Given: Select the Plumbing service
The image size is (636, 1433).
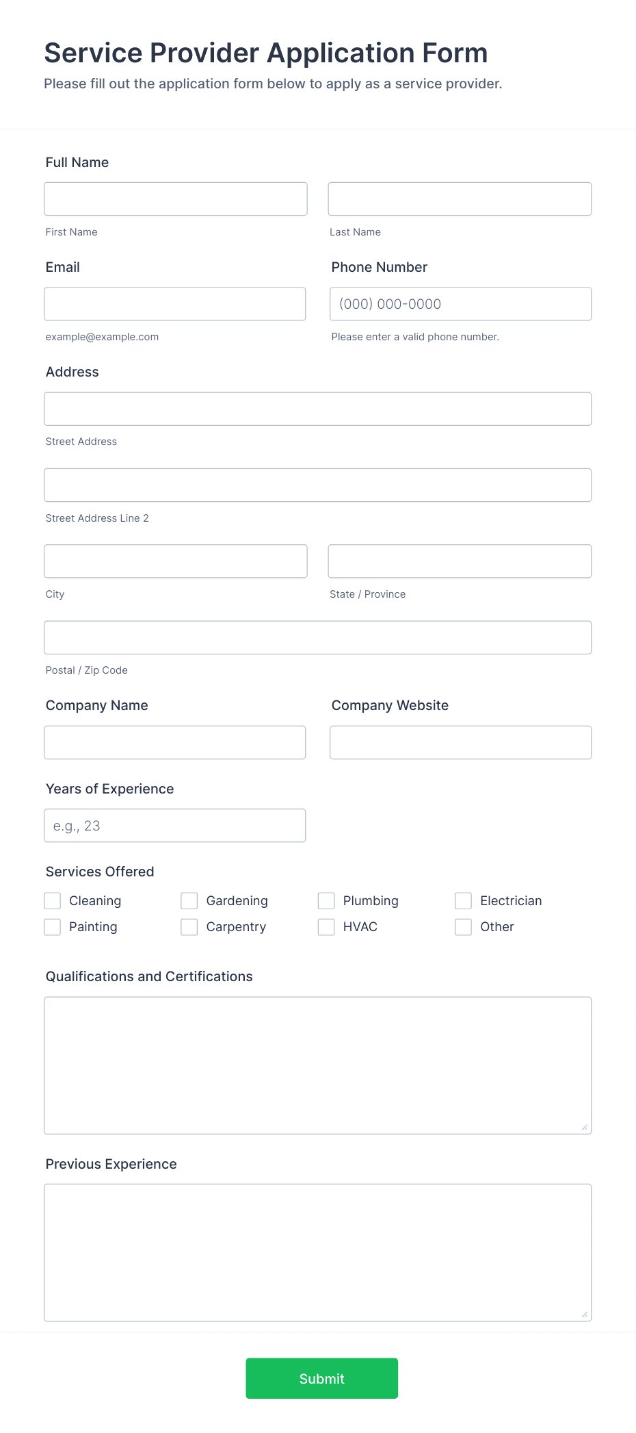Looking at the screenshot, I should [326, 900].
